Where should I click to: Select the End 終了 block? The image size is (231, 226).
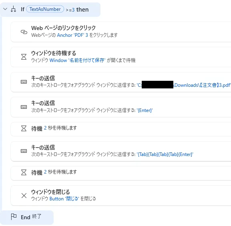click(27, 218)
